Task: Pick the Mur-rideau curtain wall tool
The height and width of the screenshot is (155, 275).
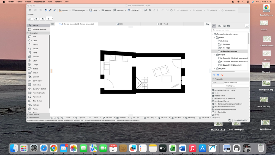Action: [x=38, y=85]
